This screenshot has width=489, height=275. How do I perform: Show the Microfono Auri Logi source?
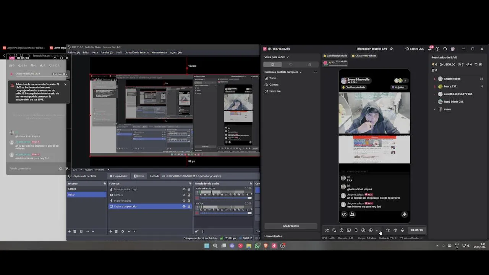click(x=184, y=189)
